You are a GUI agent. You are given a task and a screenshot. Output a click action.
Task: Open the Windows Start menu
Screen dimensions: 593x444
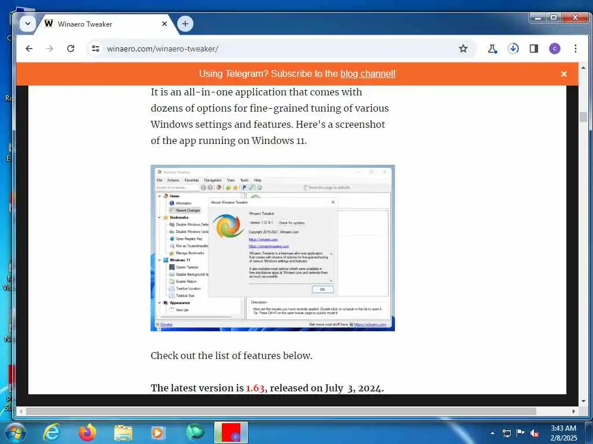coord(15,432)
